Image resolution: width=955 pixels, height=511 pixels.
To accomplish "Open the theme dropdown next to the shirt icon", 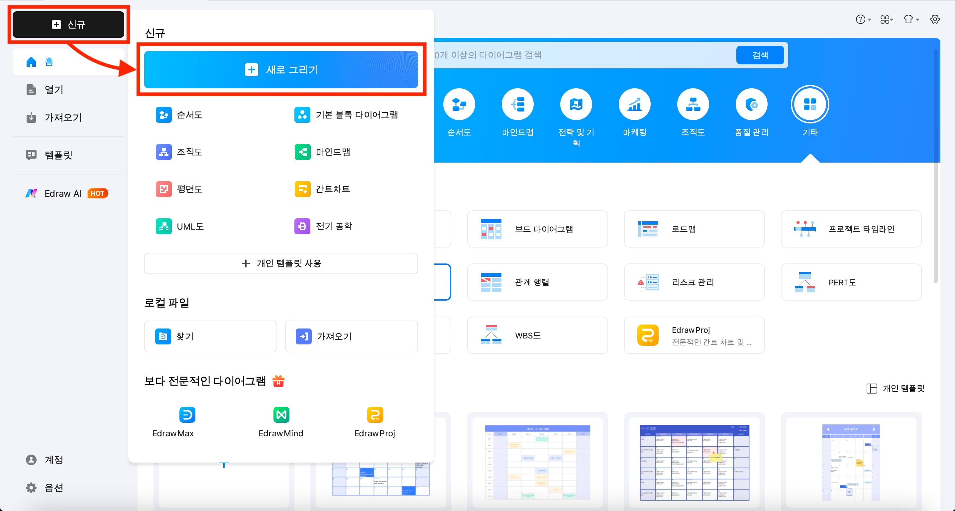I will pyautogui.click(x=916, y=19).
